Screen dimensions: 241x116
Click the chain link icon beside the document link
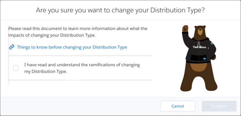click(12, 47)
